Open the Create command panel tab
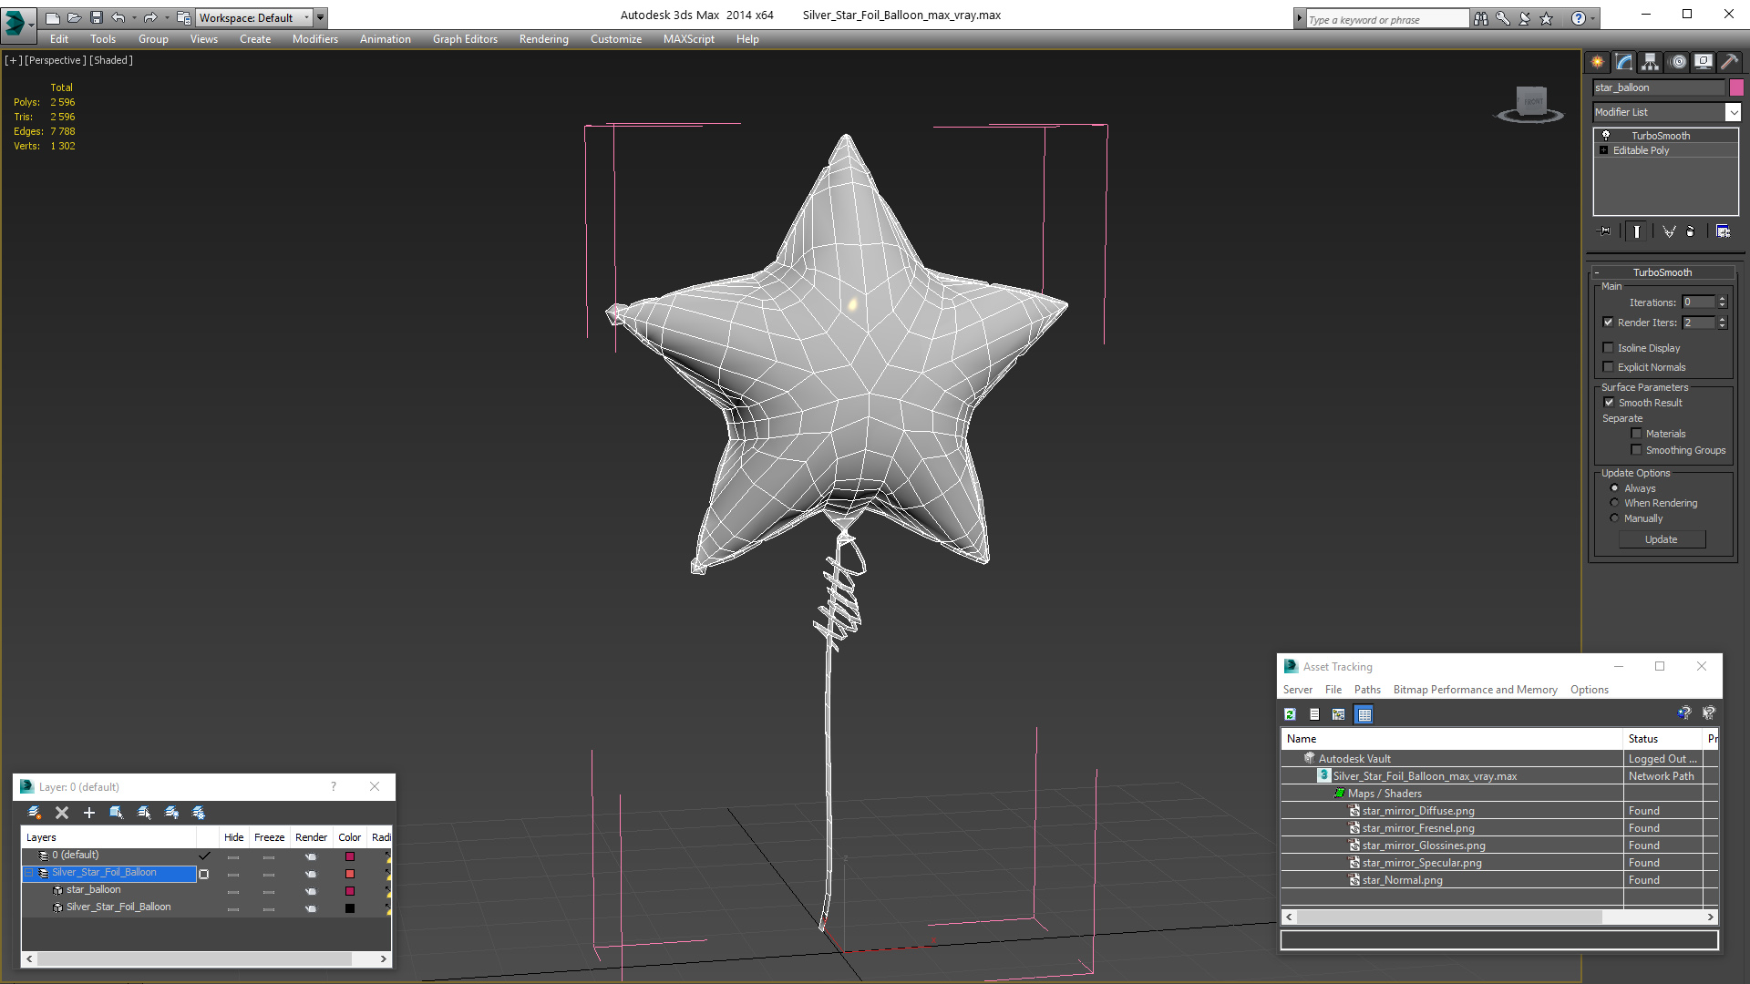Viewport: 1750px width, 984px height. click(x=1597, y=62)
